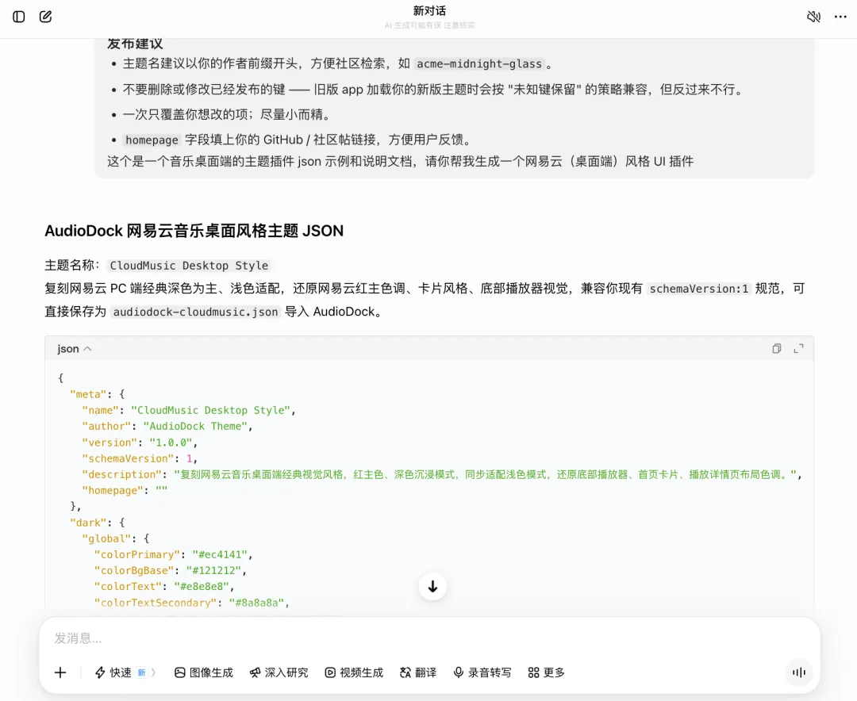Click the AudioDock 网易云音乐桌面风格主题 JSON heading
Image resolution: width=857 pixels, height=701 pixels.
pos(194,231)
